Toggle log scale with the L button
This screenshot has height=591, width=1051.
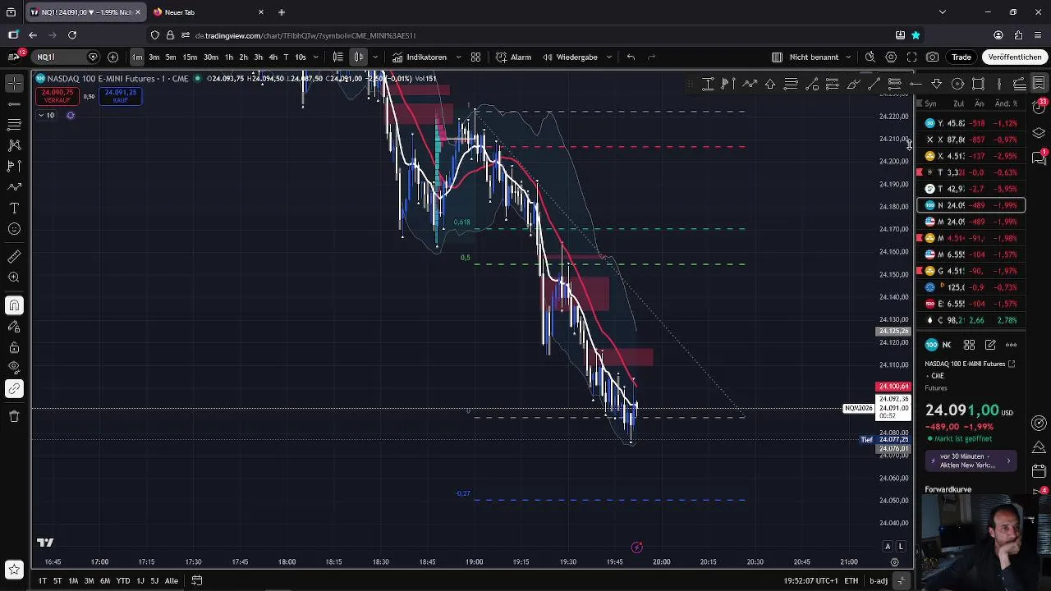tap(901, 547)
